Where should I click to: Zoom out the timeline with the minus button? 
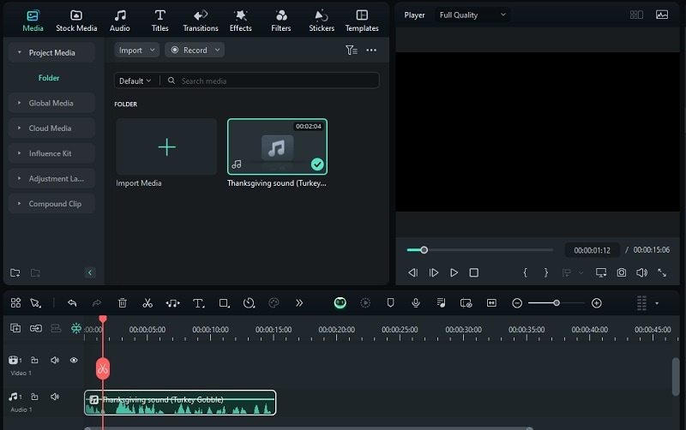click(517, 303)
